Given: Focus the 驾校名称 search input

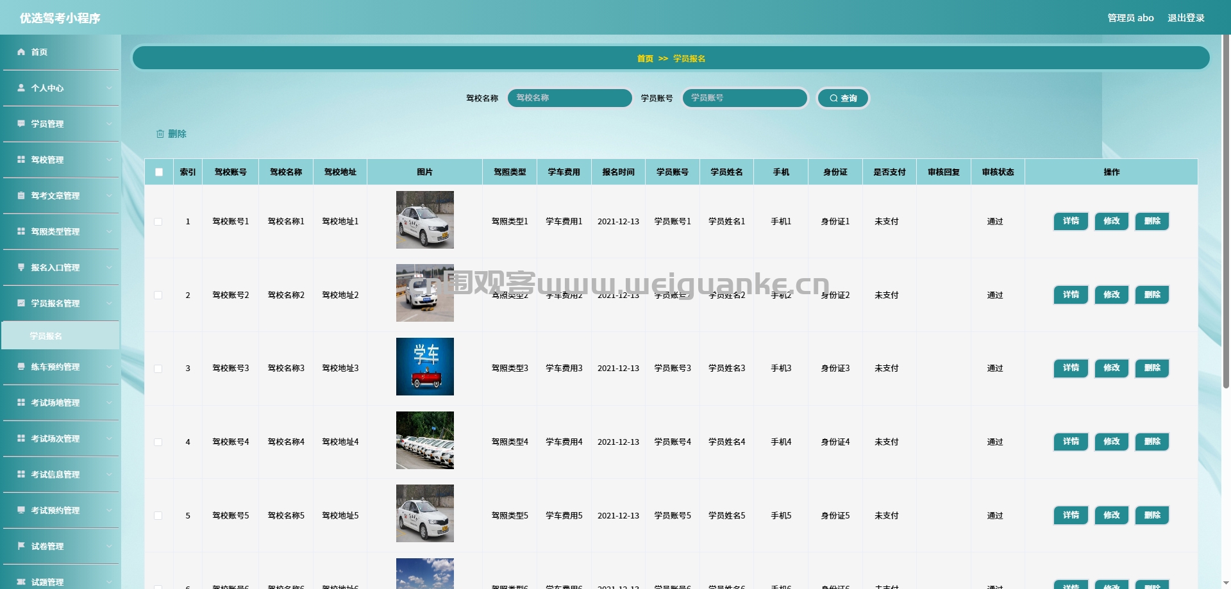Looking at the screenshot, I should coord(570,98).
